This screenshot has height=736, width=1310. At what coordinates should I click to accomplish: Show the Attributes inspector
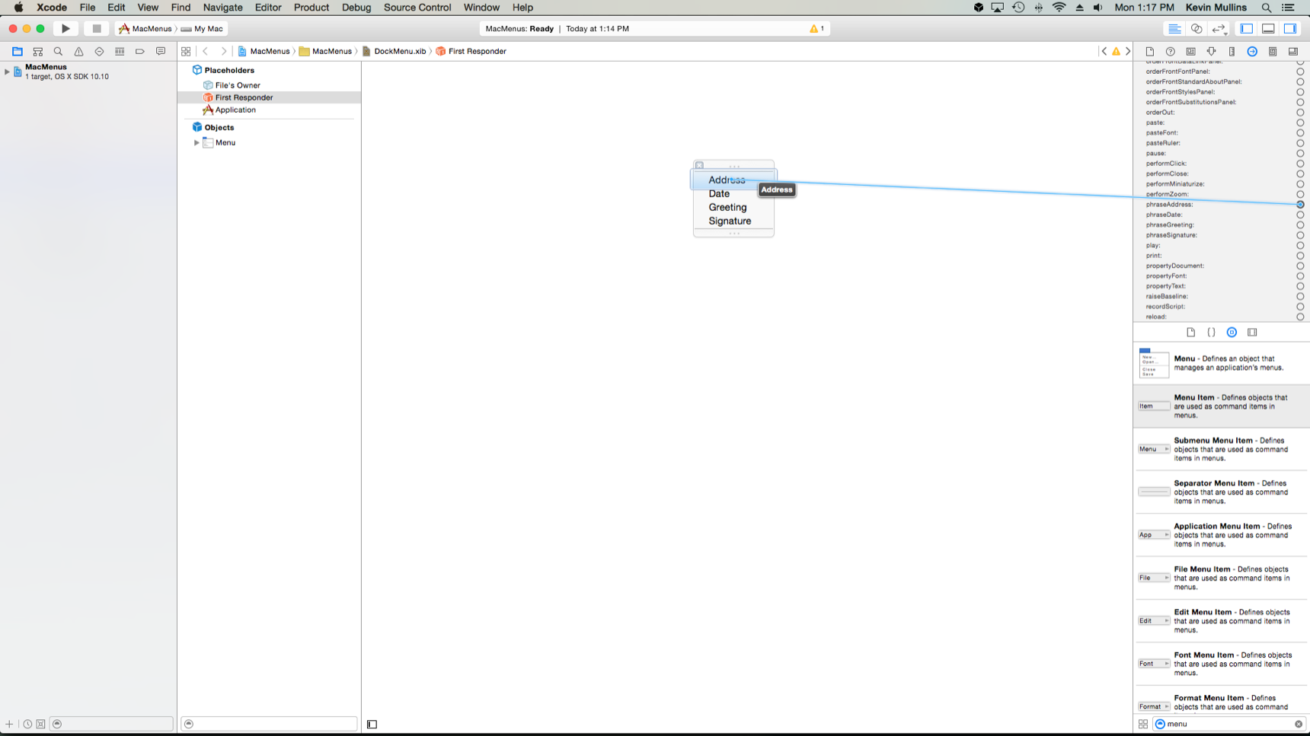(1212, 52)
